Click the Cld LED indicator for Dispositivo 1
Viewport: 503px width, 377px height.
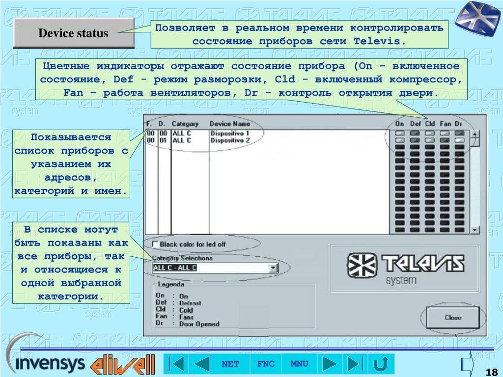click(x=429, y=133)
